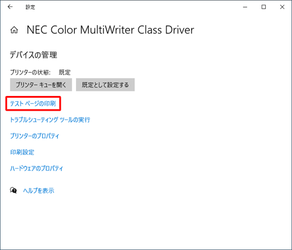Set as default (既定として設定する)
The height and width of the screenshot is (250, 292).
pyautogui.click(x=105, y=85)
